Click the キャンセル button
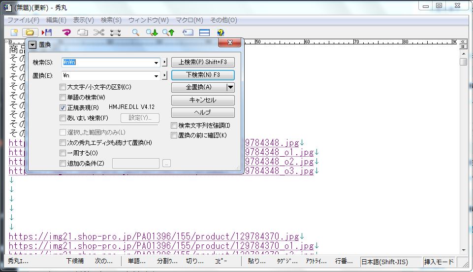Image resolution: width=473 pixels, height=272 pixels. (203, 100)
